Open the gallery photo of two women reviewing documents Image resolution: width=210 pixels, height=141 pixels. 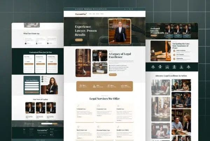181,85
